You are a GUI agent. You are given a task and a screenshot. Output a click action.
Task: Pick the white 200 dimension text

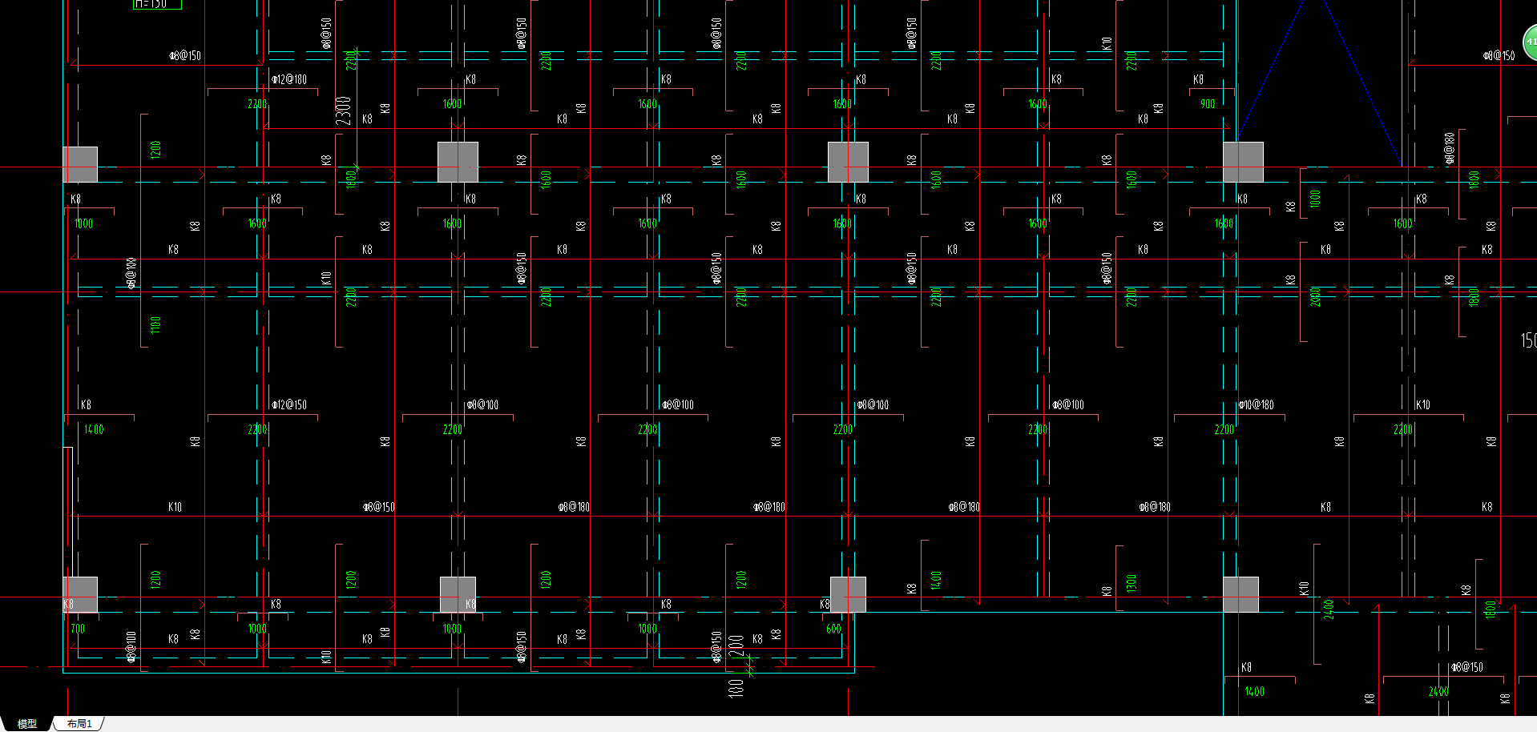736,646
